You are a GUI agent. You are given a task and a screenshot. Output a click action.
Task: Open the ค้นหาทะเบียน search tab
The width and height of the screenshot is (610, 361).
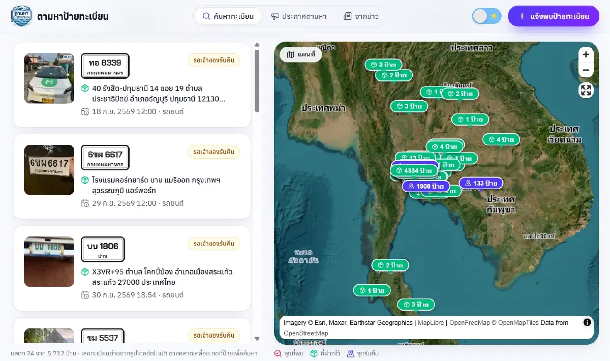228,16
